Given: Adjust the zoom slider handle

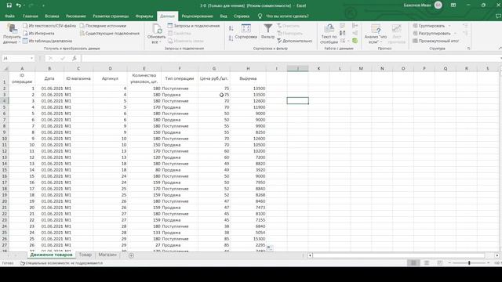Looking at the screenshot, I should pyautogui.click(x=469, y=263).
